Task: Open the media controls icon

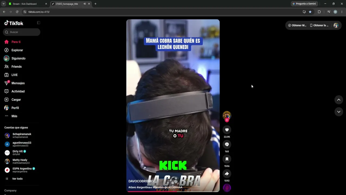Action: (329, 12)
